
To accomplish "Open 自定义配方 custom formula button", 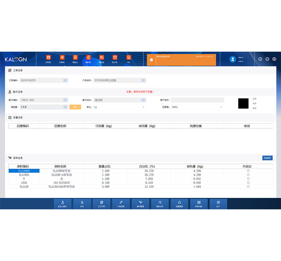I will 63,204.
